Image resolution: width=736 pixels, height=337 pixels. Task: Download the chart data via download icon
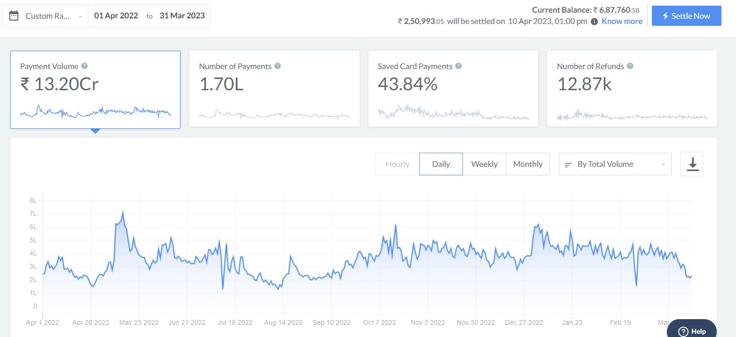[x=692, y=164]
